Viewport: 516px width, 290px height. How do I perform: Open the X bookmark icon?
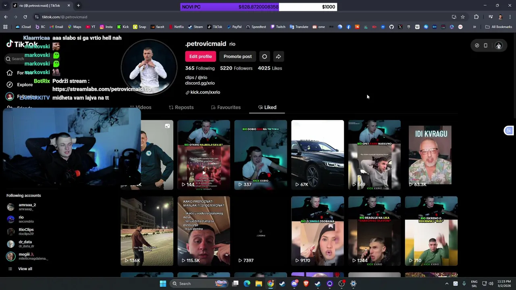[400, 27]
